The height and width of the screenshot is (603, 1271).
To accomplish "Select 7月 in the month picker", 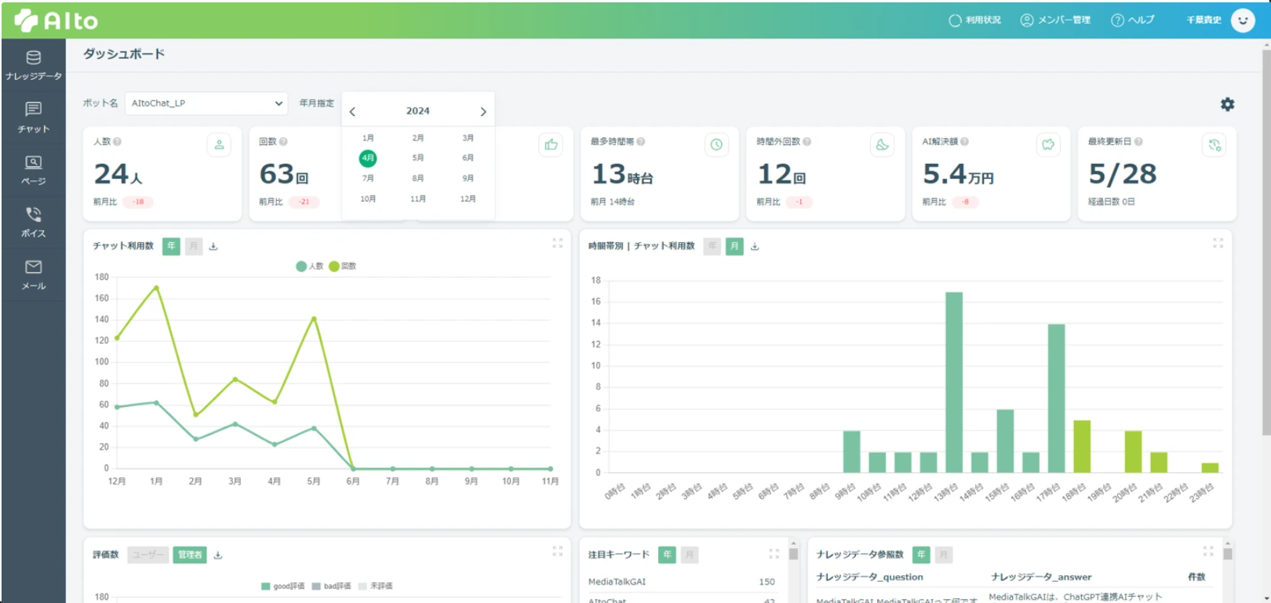I will click(x=368, y=179).
